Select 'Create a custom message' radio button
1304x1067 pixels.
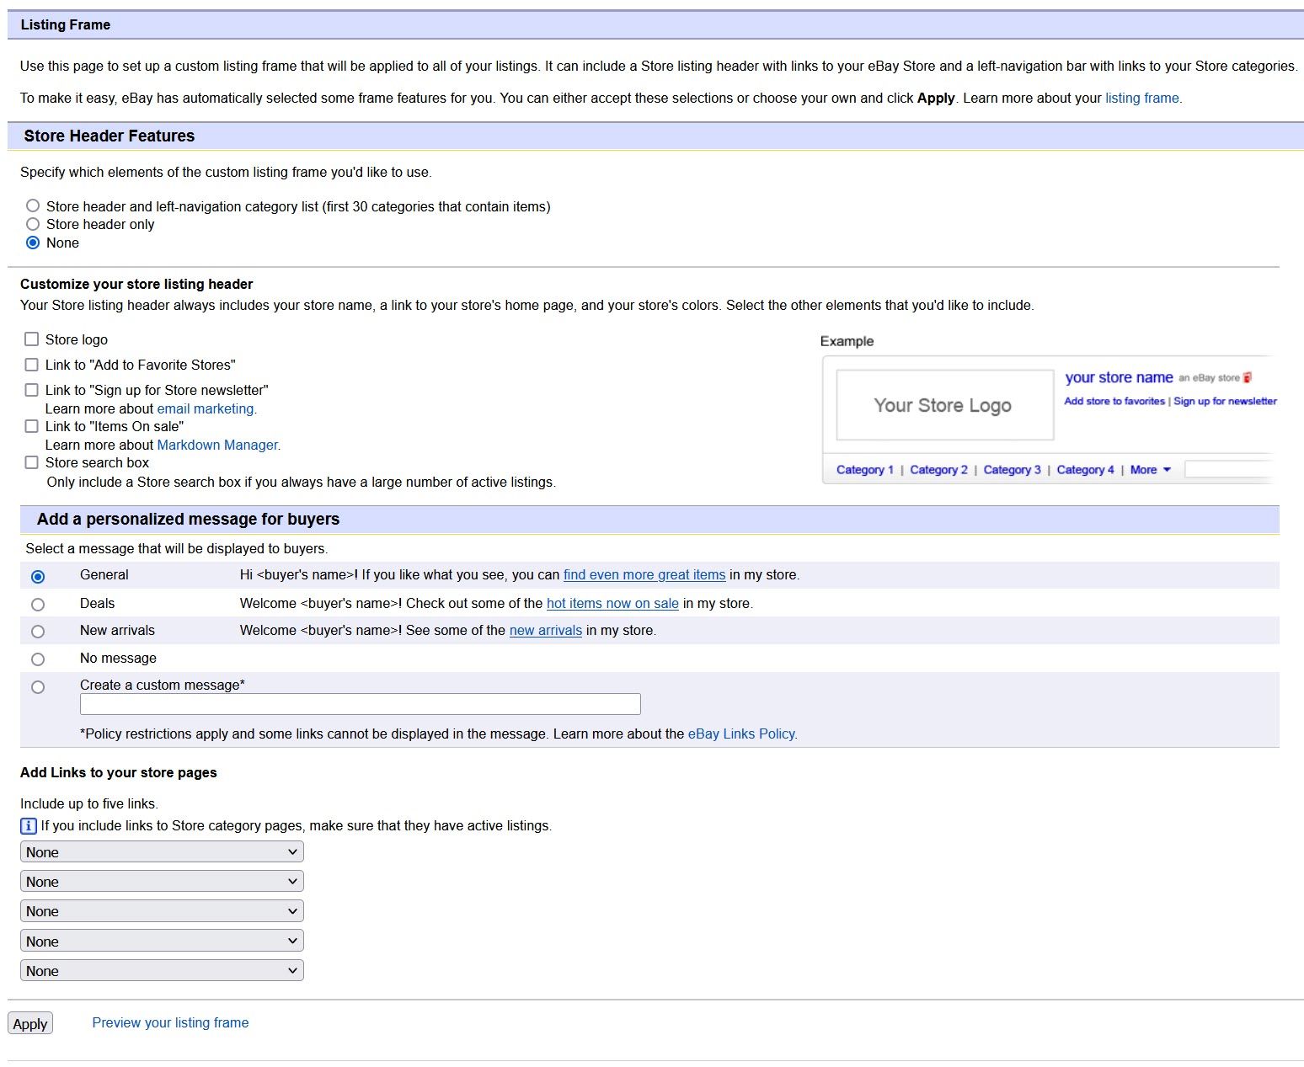pyautogui.click(x=38, y=687)
